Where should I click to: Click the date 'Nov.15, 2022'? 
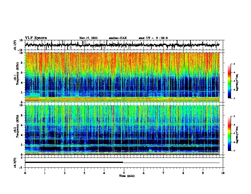coord(88,38)
